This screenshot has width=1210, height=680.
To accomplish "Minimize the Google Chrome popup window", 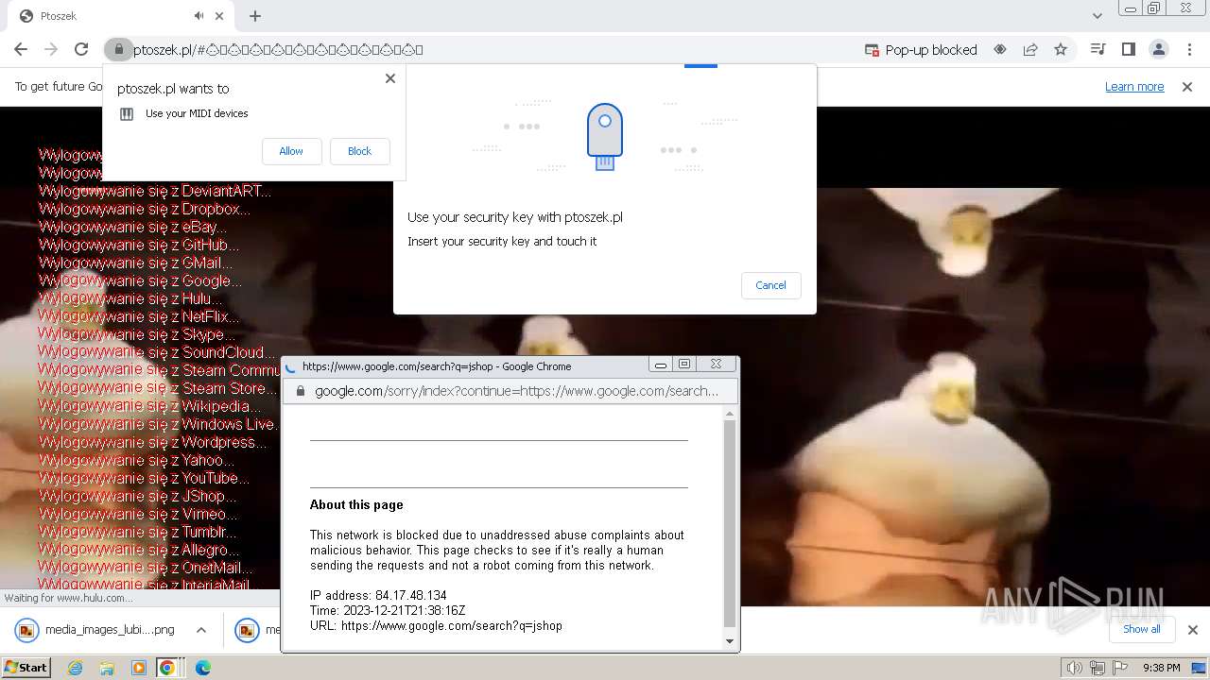I will click(661, 365).
